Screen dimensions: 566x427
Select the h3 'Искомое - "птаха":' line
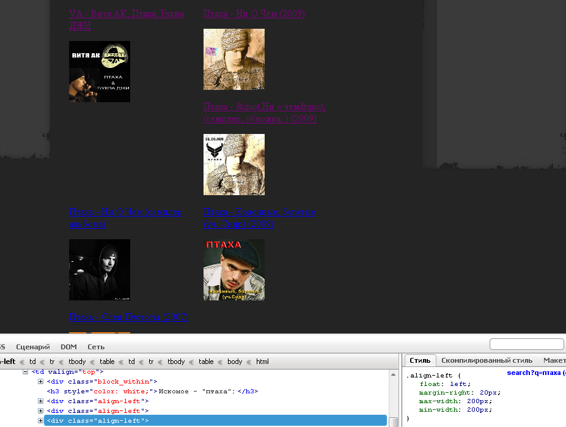[152, 392]
